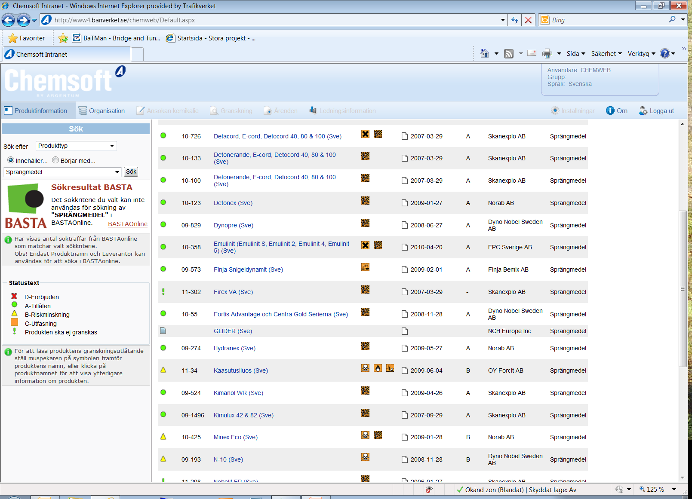This screenshot has height=499, width=692.
Task: Open the Startsida - Stora projekt favorite
Action: tap(211, 38)
